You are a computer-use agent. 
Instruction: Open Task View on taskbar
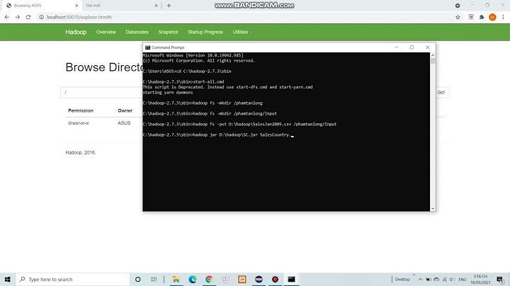(x=154, y=279)
